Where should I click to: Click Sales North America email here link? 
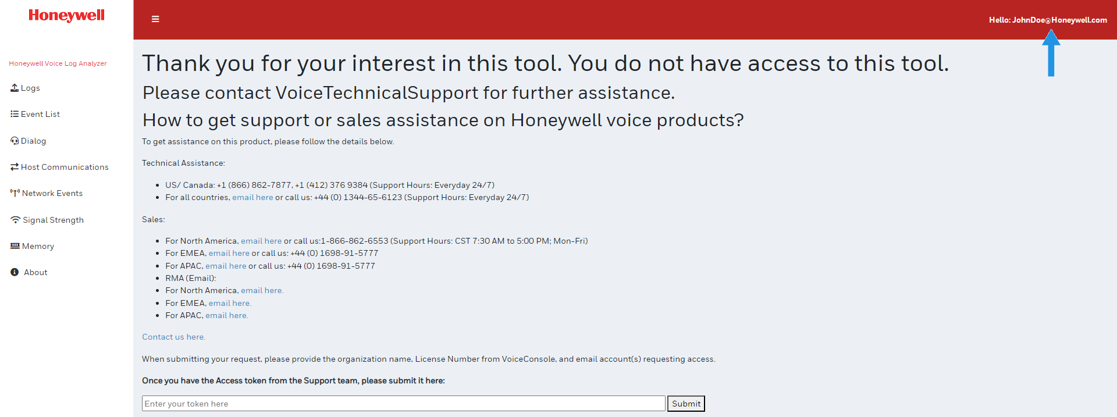coord(261,241)
